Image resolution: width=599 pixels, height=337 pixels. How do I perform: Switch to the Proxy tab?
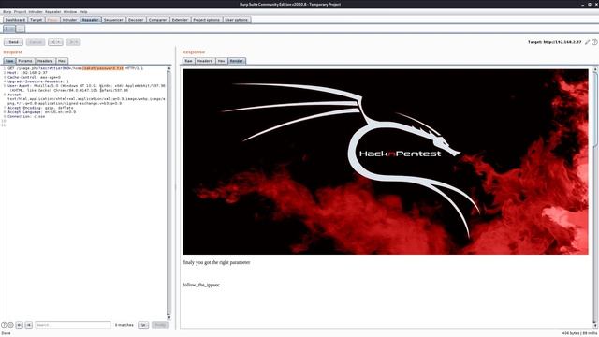point(52,20)
